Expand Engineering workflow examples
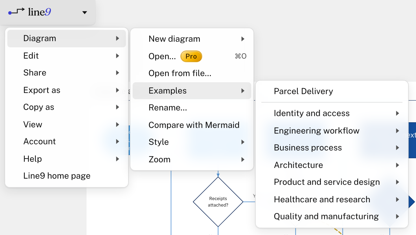 pos(332,131)
